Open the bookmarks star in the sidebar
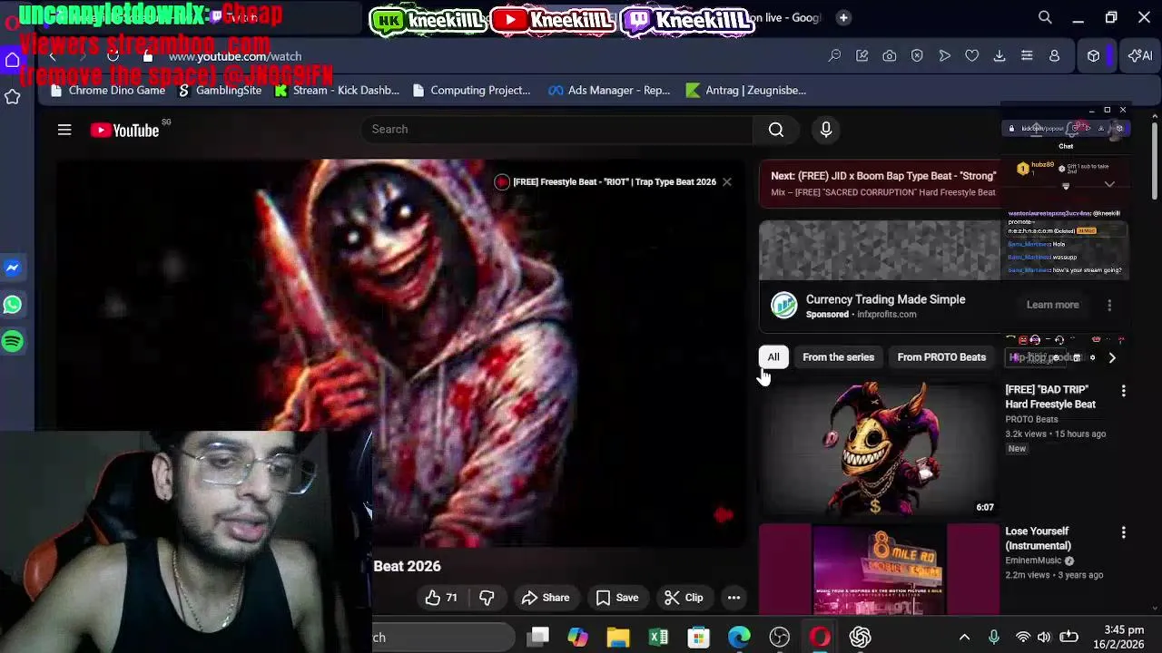Screen dimensions: 1162x653 (13, 96)
